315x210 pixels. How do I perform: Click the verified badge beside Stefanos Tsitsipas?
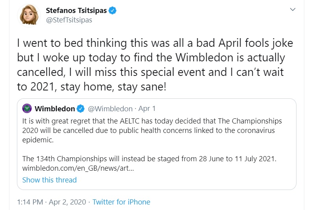(x=113, y=11)
